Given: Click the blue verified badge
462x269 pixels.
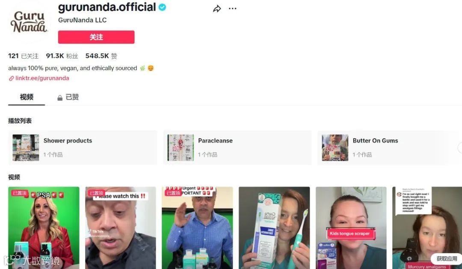Looking at the screenshot, I should pos(163,7).
